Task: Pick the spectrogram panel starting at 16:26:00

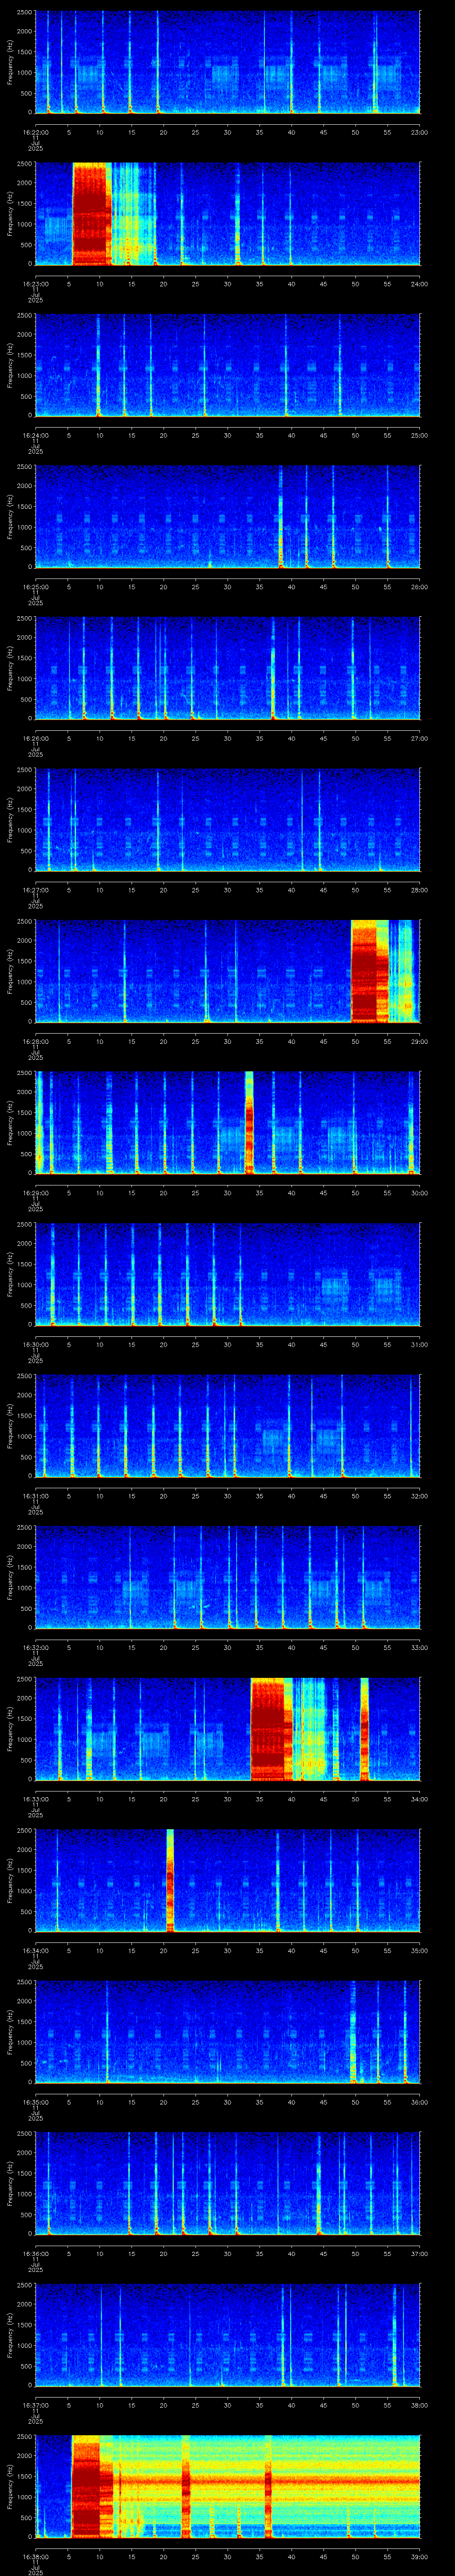Action: pos(228,668)
